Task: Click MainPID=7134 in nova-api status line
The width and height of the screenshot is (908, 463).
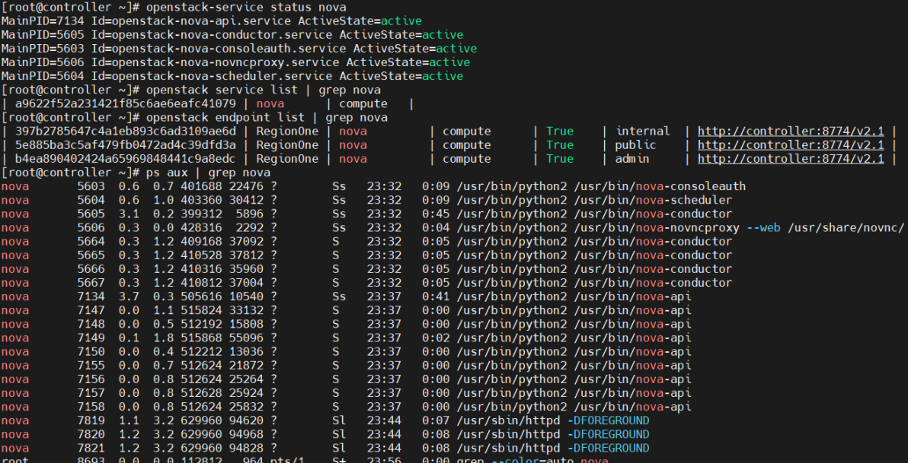Action: coord(43,21)
